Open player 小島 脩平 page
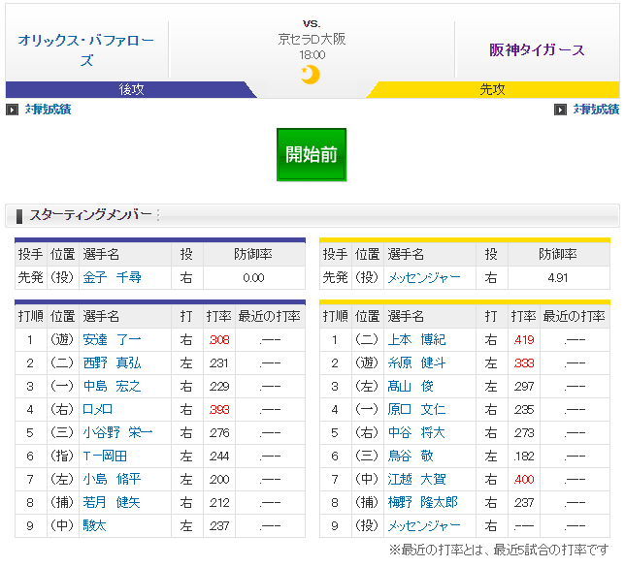Screen dimensions: 625x567 point(112,479)
